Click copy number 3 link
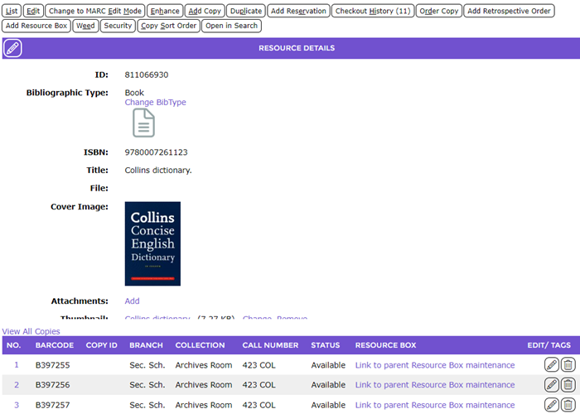 click(17, 405)
